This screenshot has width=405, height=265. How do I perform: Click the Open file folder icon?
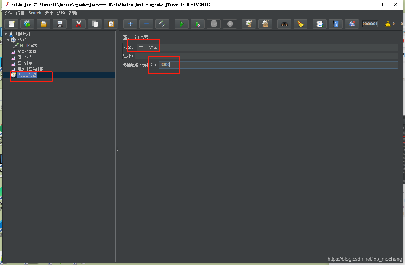43,24
